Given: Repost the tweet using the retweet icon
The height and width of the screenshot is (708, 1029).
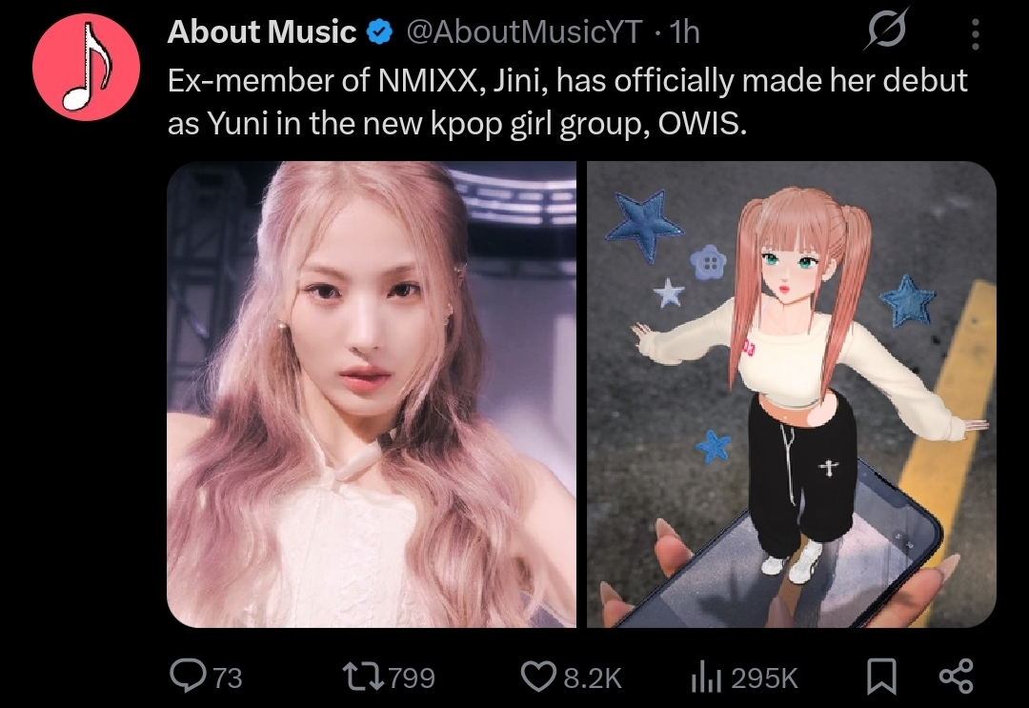Looking at the screenshot, I should coord(364,678).
